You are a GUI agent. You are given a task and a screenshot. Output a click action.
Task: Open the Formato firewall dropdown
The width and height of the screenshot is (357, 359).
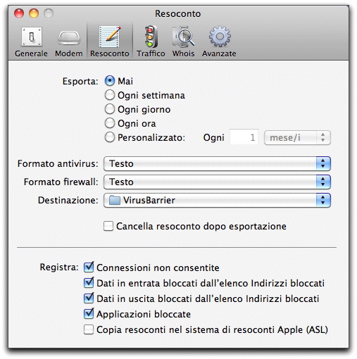click(217, 182)
